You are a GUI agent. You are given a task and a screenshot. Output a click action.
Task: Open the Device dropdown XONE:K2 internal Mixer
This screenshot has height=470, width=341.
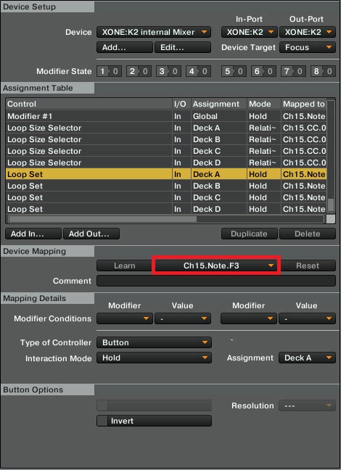click(x=154, y=32)
